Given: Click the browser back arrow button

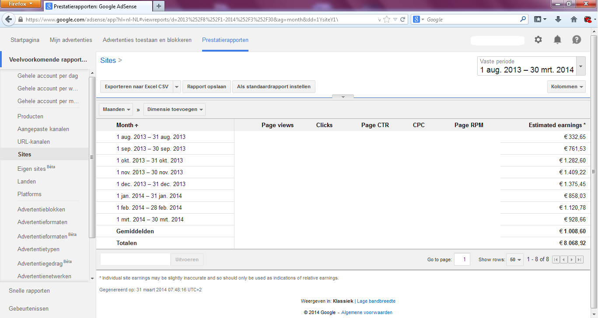Looking at the screenshot, I should (x=8, y=20).
